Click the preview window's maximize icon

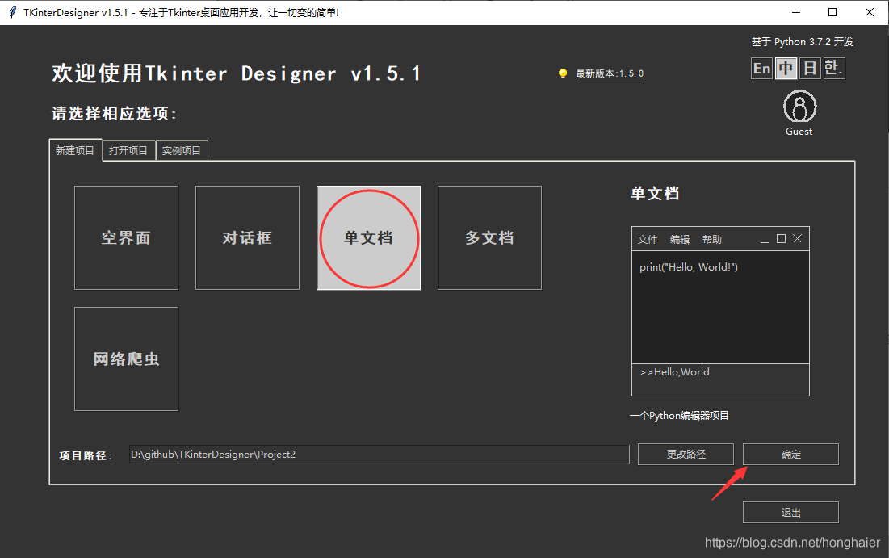tap(781, 239)
